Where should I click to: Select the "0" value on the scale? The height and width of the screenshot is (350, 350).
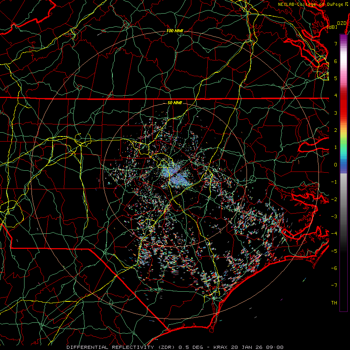[x=336, y=165]
